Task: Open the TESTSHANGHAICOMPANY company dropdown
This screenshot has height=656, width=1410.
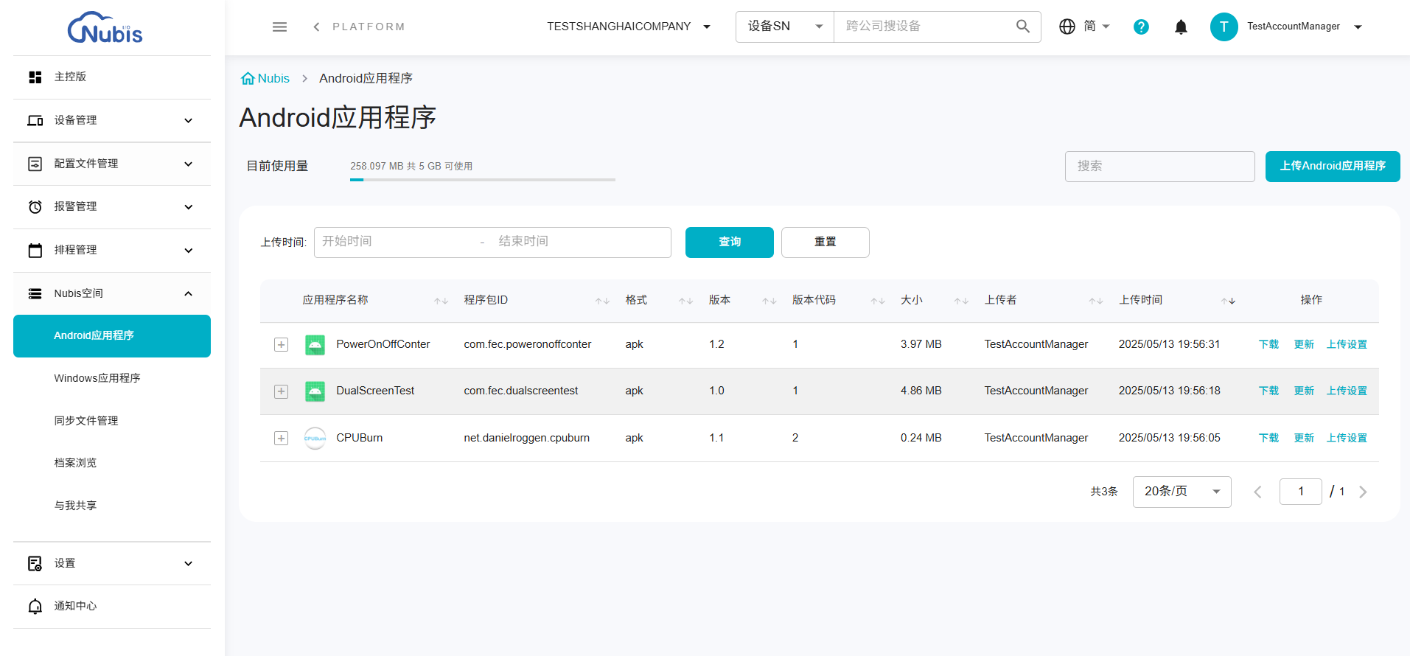Action: click(x=629, y=27)
